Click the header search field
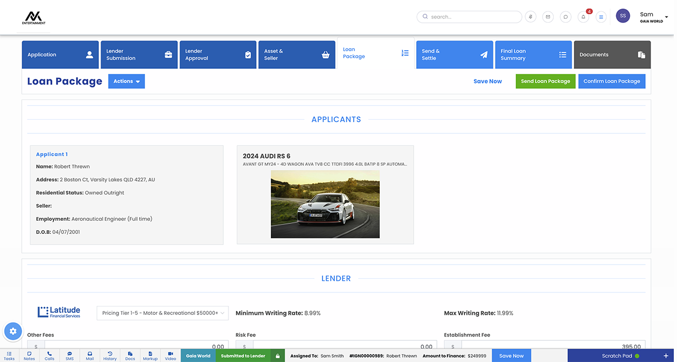This screenshot has height=362, width=677. click(x=469, y=16)
